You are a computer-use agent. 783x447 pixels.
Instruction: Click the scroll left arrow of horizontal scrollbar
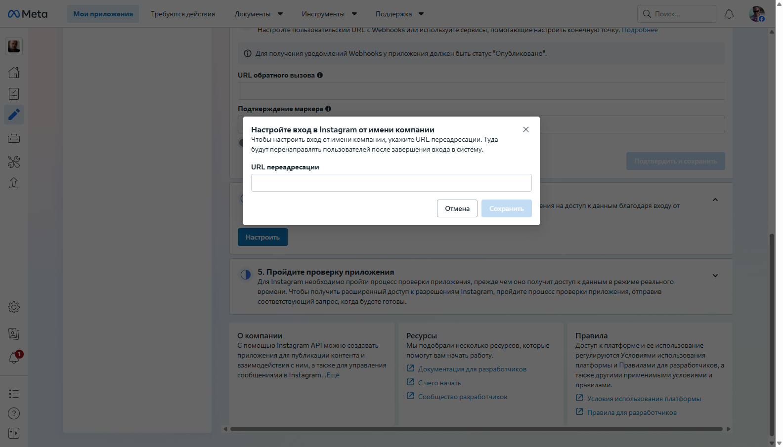tap(225, 429)
